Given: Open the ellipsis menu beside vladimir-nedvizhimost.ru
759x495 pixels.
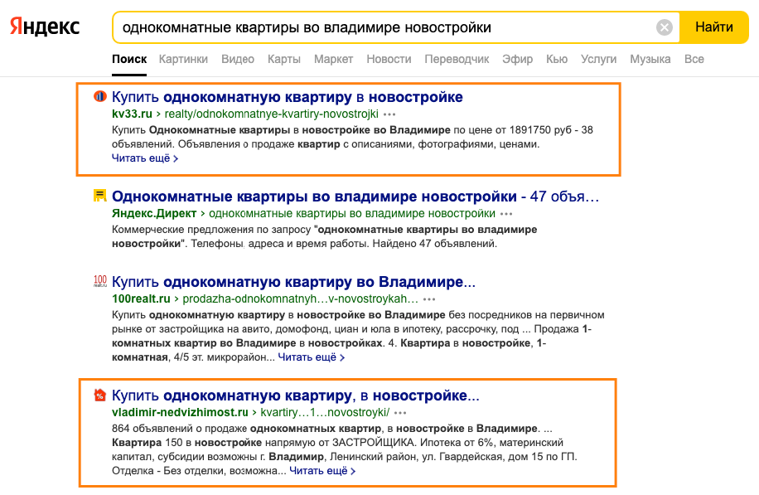Looking at the screenshot, I should (401, 412).
